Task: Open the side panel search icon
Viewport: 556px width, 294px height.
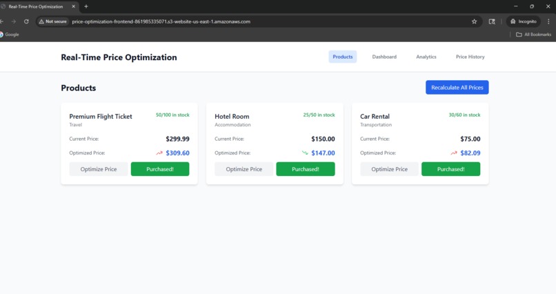Action: pos(492,21)
